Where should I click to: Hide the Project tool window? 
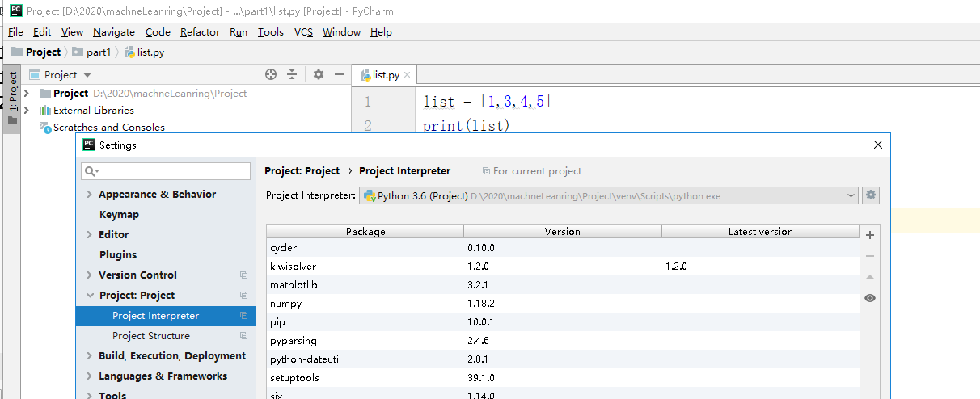click(x=340, y=74)
